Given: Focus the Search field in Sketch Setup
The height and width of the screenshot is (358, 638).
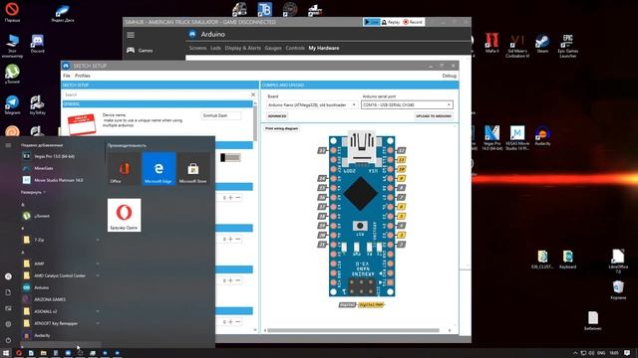Looking at the screenshot, I should tap(156, 94).
